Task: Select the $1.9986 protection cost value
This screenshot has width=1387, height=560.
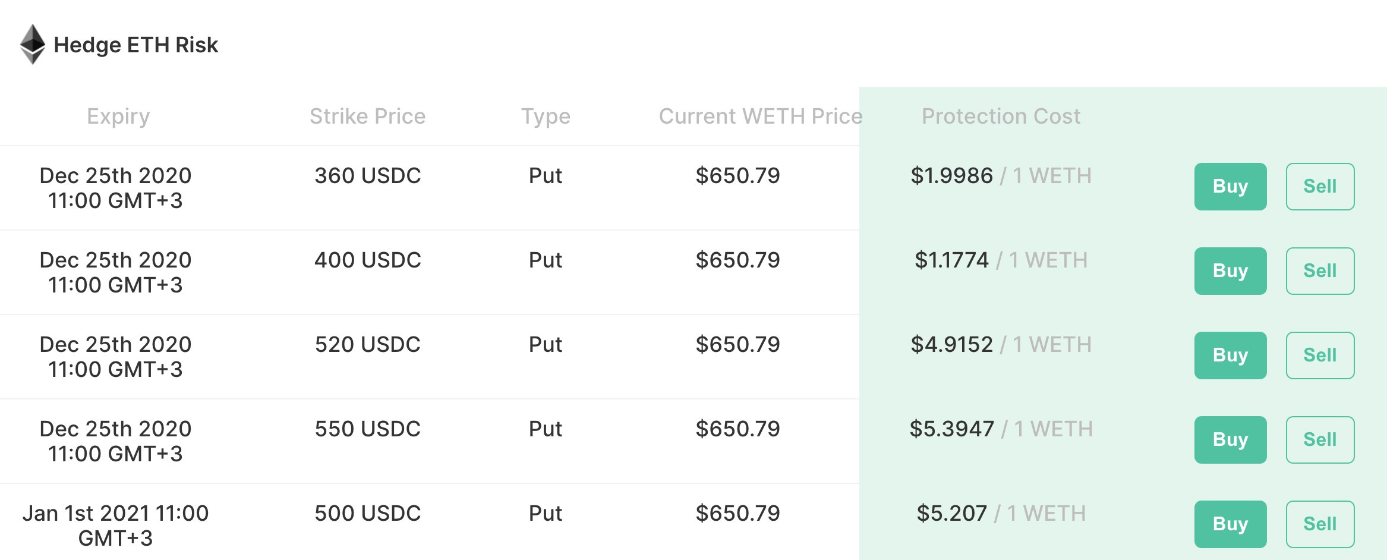Action: pyautogui.click(x=951, y=175)
